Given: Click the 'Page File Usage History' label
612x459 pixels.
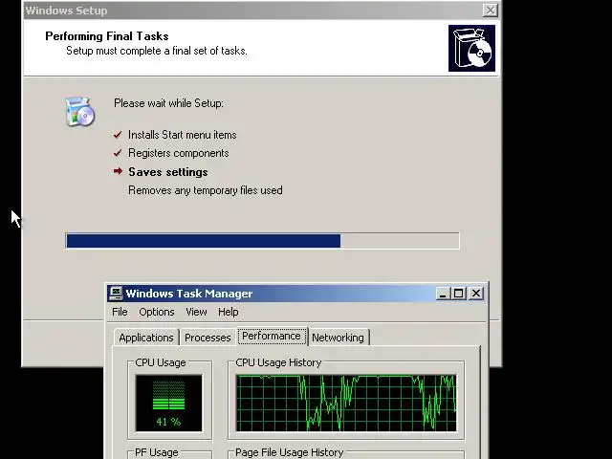Looking at the screenshot, I should tap(289, 452).
